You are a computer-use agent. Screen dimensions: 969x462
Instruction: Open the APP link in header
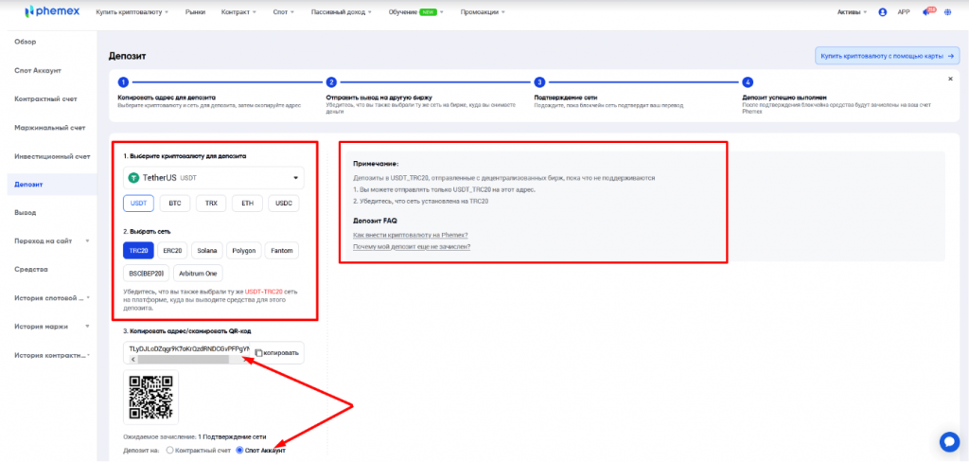904,12
